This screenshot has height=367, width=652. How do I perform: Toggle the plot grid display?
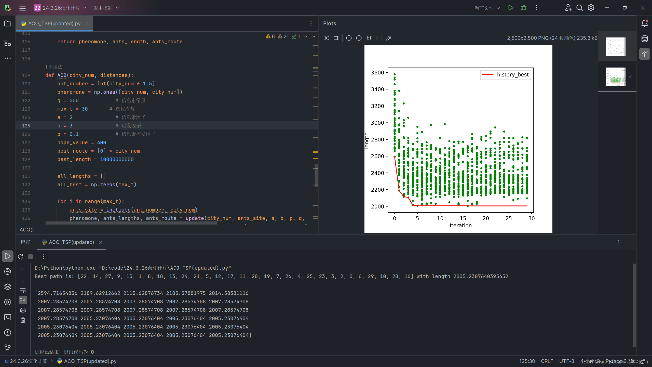pos(336,38)
